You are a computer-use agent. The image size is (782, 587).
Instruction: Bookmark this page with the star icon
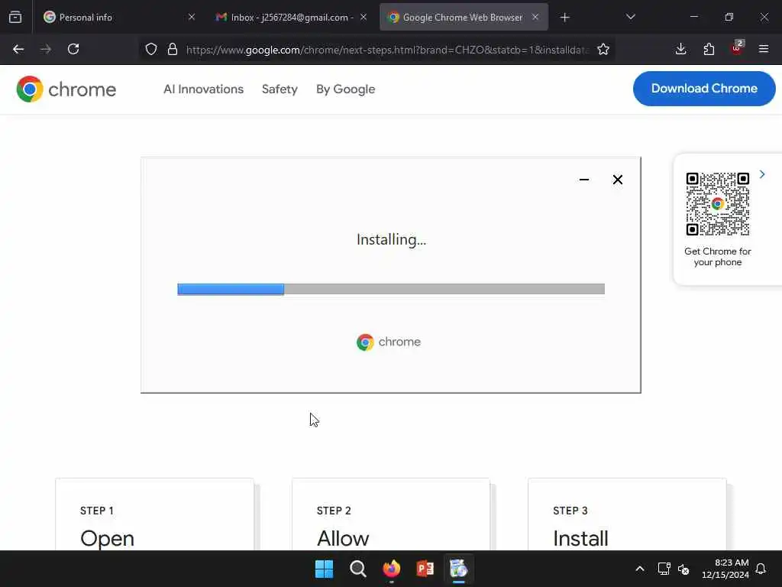click(603, 49)
